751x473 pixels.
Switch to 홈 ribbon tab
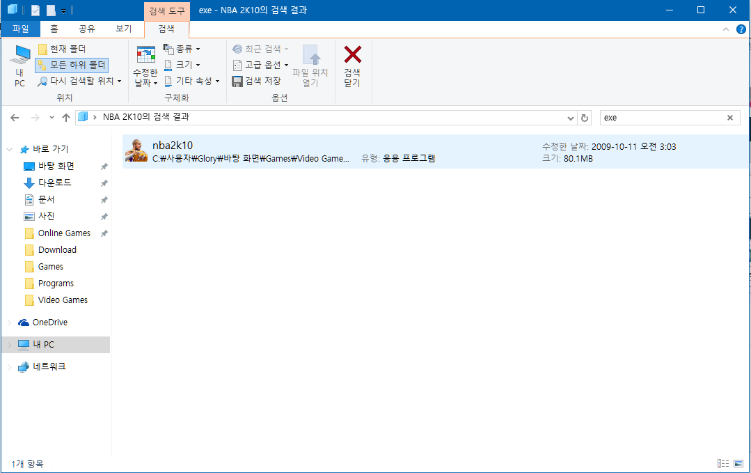[x=54, y=29]
